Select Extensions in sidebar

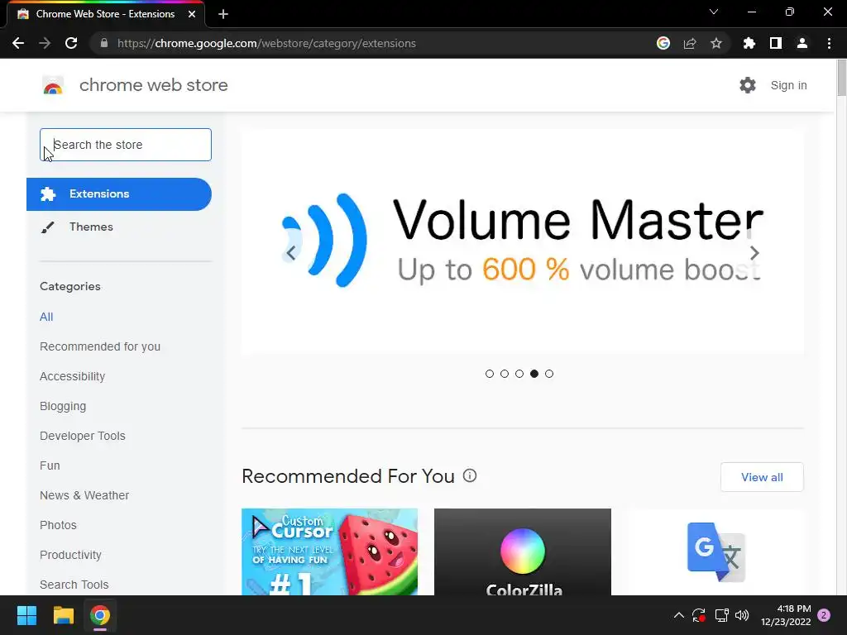click(x=119, y=193)
